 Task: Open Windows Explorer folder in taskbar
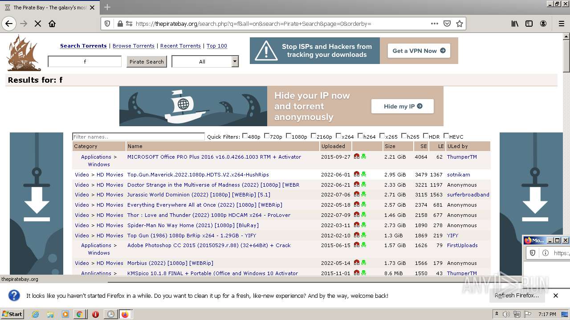point(50,314)
